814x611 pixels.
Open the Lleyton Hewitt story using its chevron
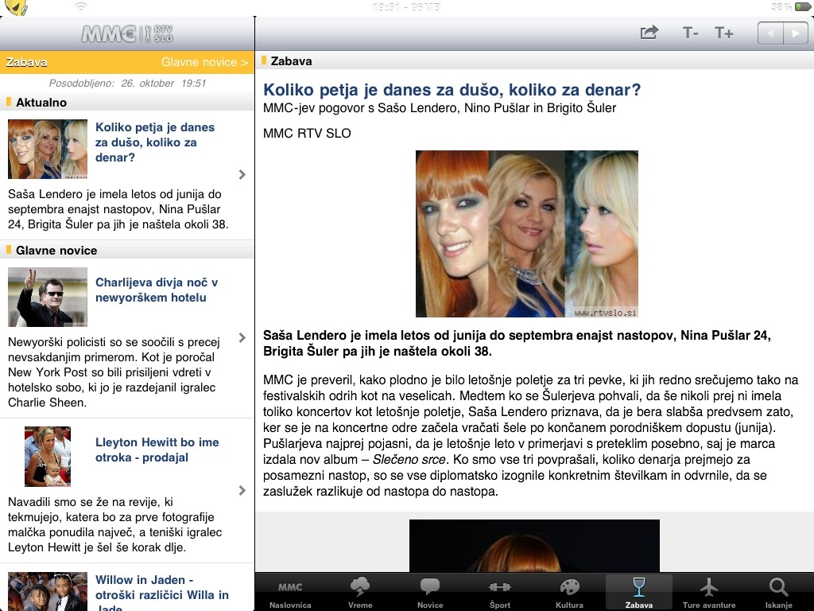[242, 491]
